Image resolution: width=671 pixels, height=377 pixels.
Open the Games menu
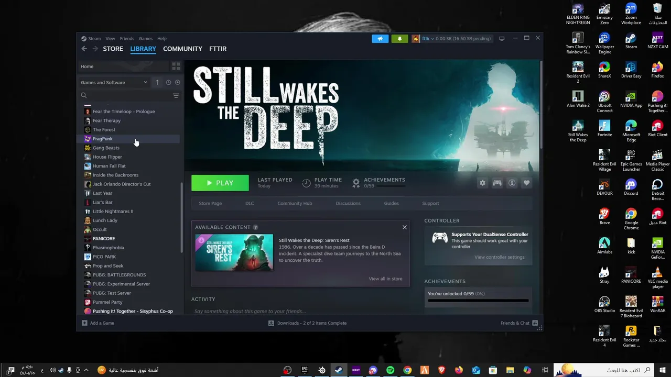click(x=146, y=38)
